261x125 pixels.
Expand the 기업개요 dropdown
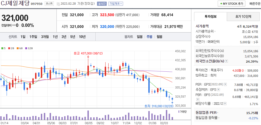coord(116,4)
